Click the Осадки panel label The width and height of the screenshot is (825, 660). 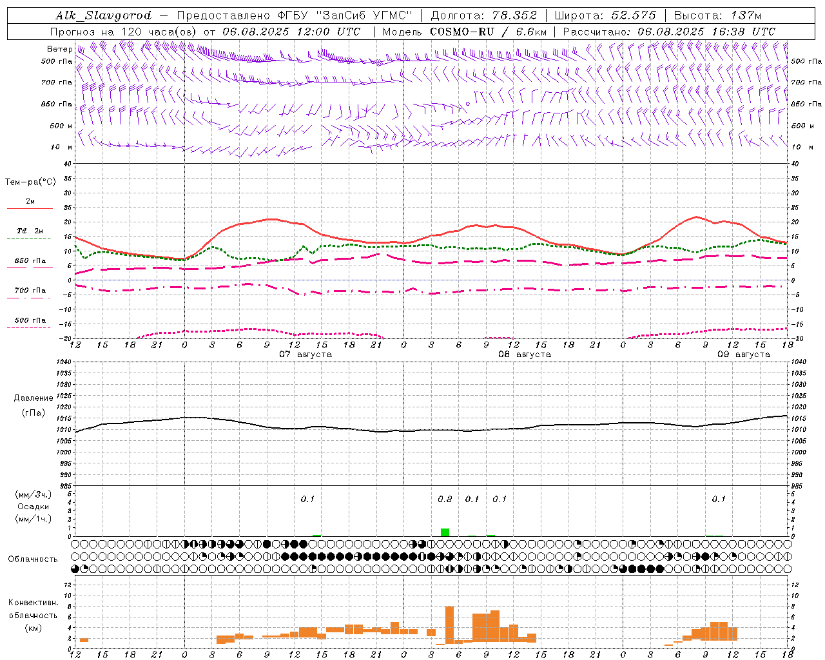tap(34, 507)
